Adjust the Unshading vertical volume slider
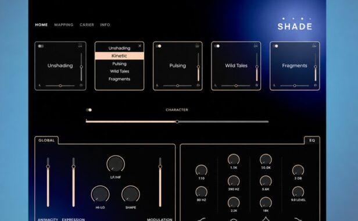This screenshot has height=221, width=358. click(x=81, y=67)
